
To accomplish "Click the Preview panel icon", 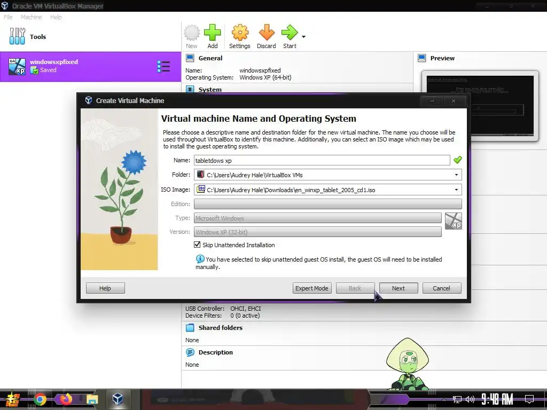I will coord(422,58).
